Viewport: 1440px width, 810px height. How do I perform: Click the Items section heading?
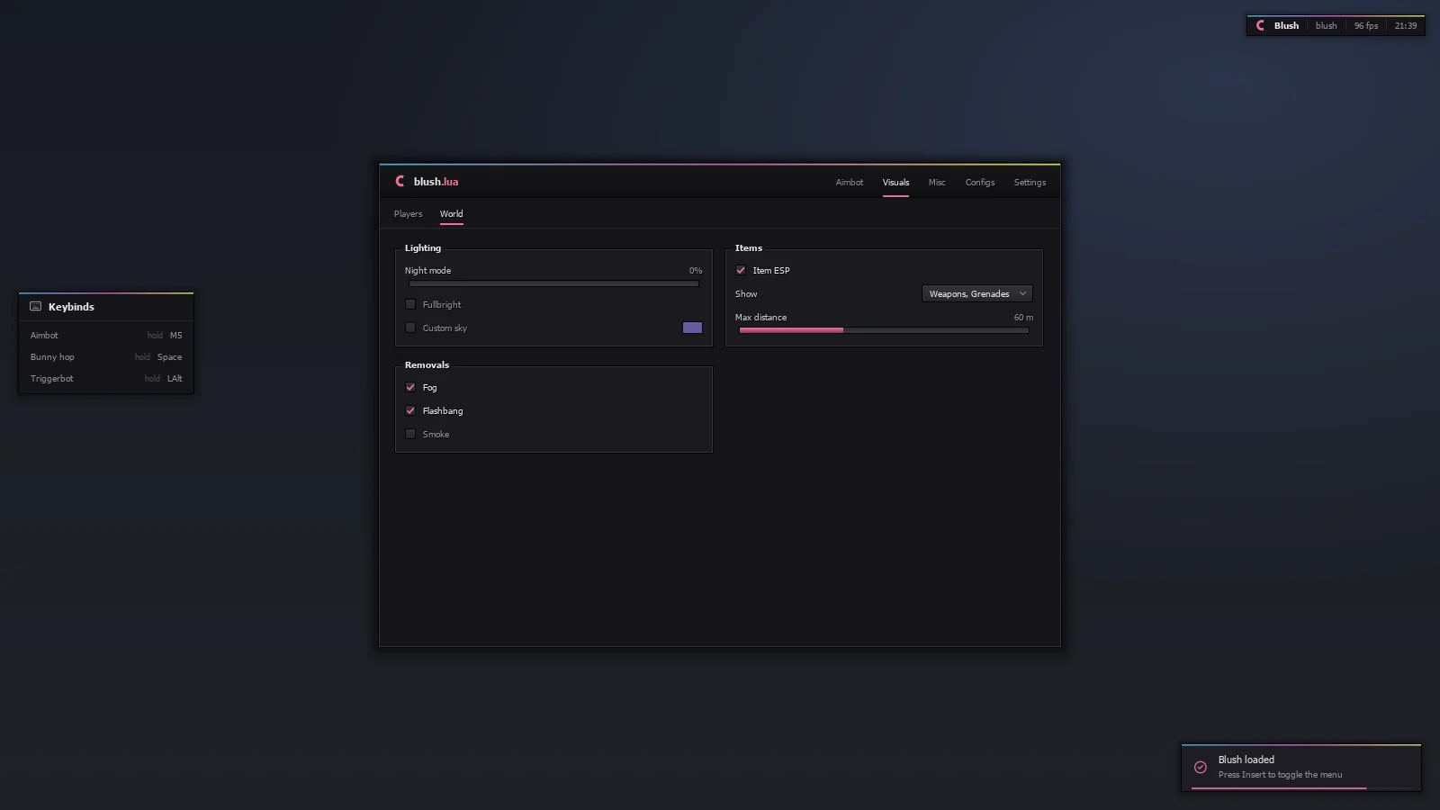click(x=749, y=248)
